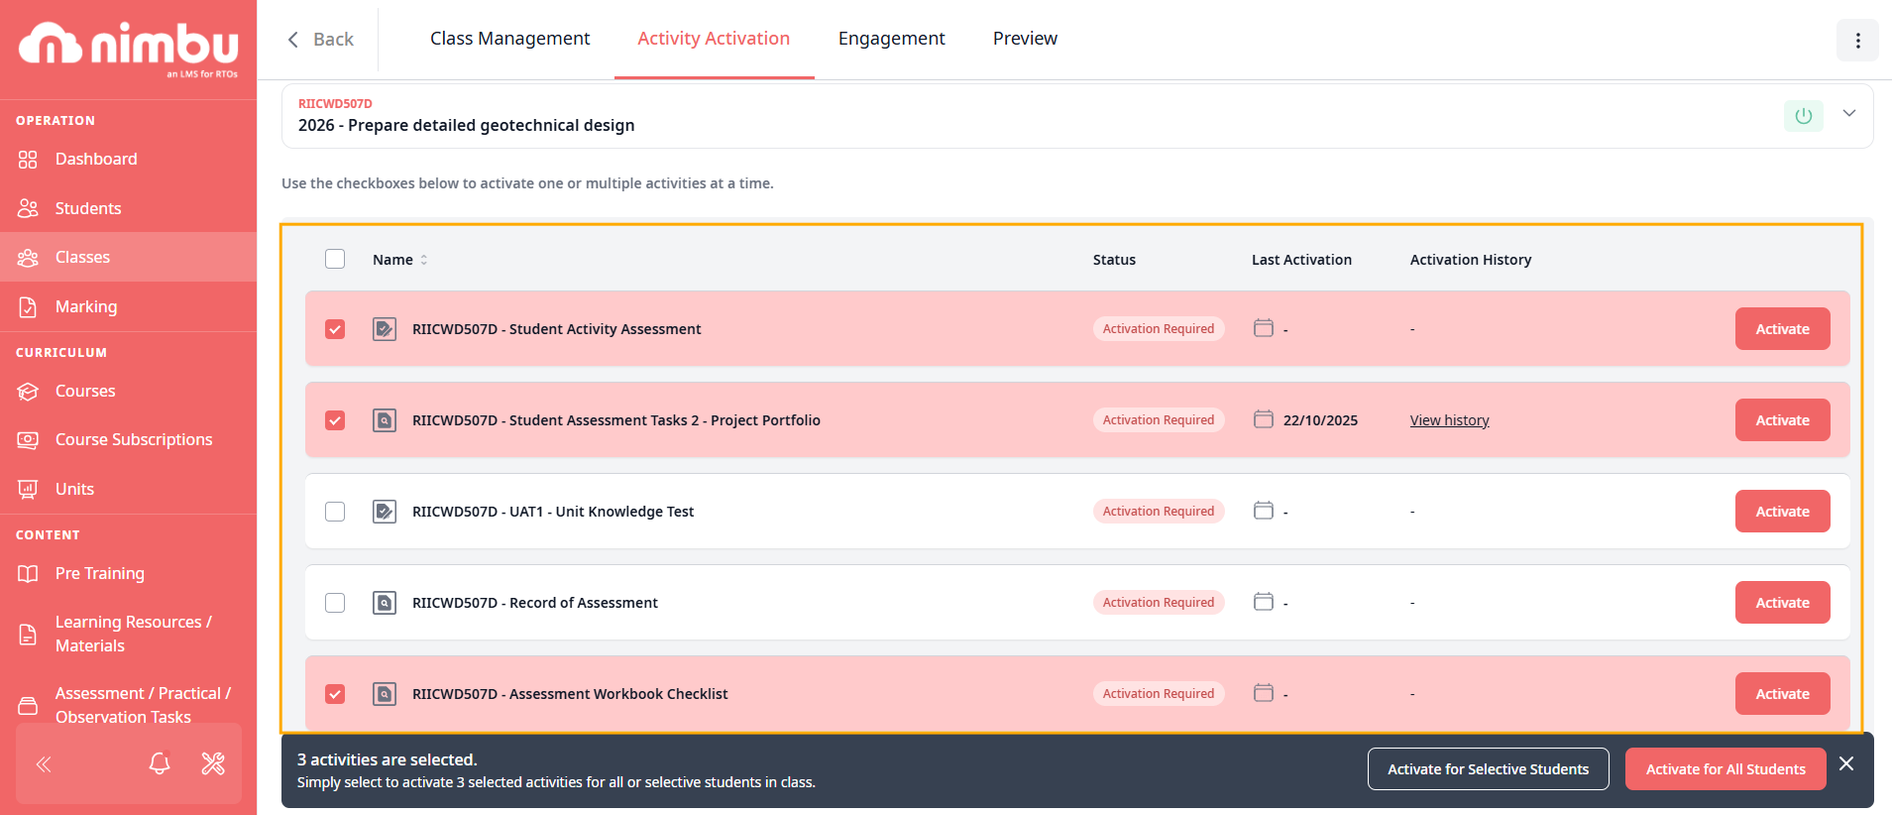Expand the RIICWD507D unit panel chevron
The image size is (1892, 815).
[x=1848, y=114]
